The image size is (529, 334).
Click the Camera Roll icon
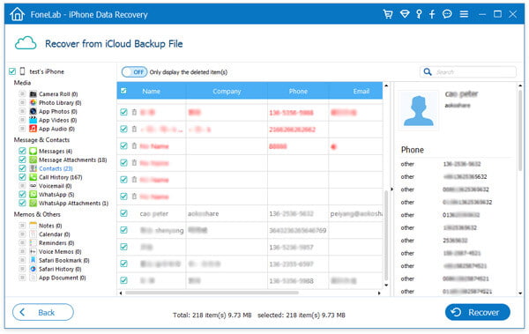click(x=34, y=93)
